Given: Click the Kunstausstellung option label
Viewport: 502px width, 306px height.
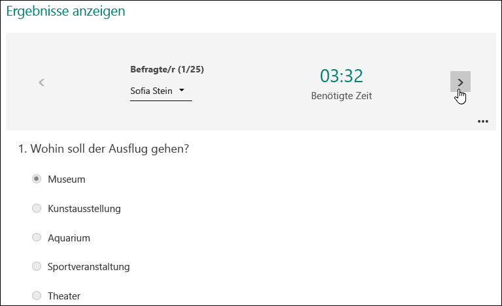Looking at the screenshot, I should click(x=84, y=209).
